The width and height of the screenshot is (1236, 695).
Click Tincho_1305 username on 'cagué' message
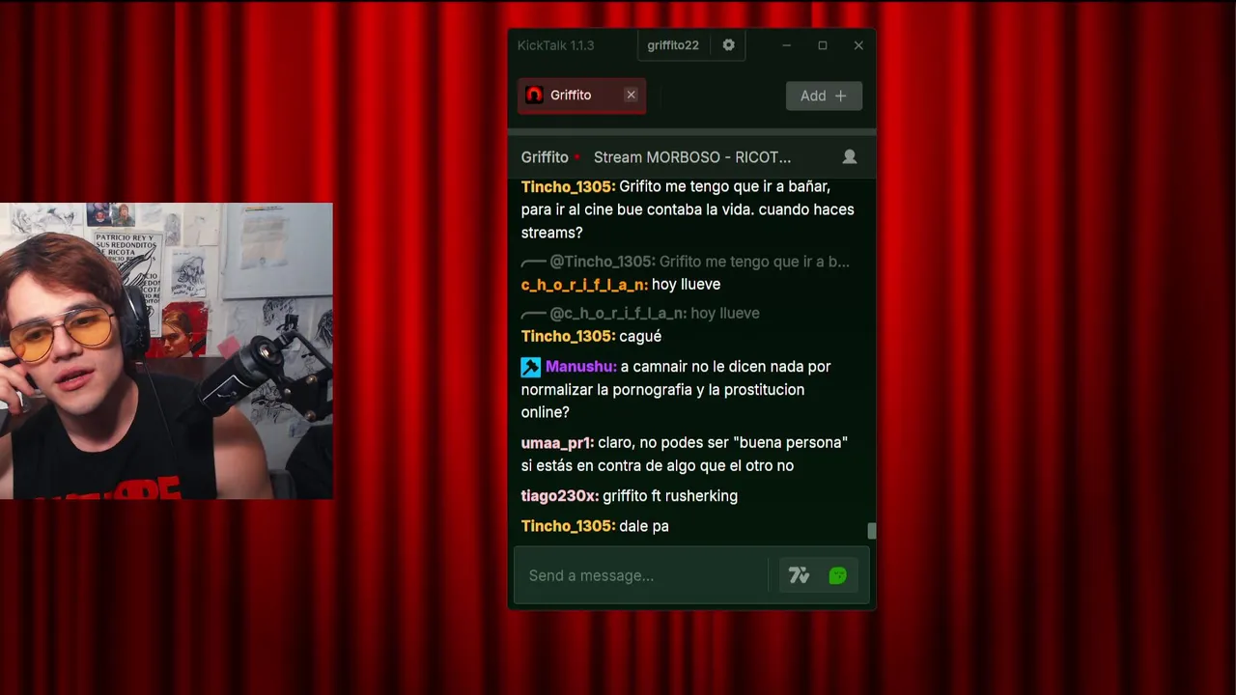point(568,337)
